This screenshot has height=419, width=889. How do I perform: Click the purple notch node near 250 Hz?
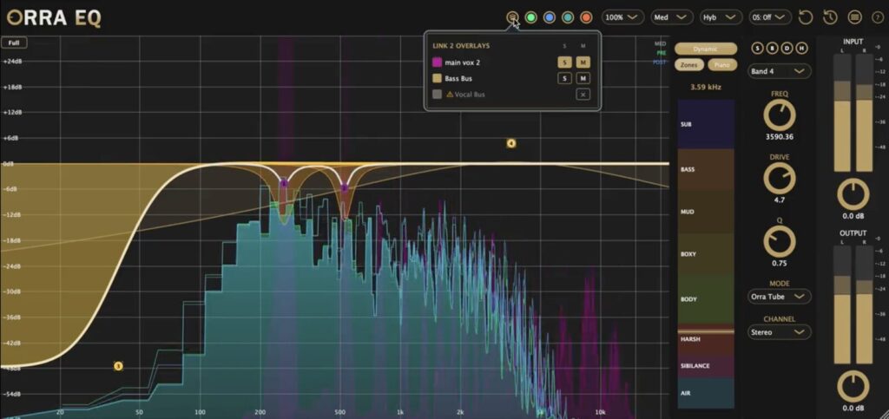[284, 183]
